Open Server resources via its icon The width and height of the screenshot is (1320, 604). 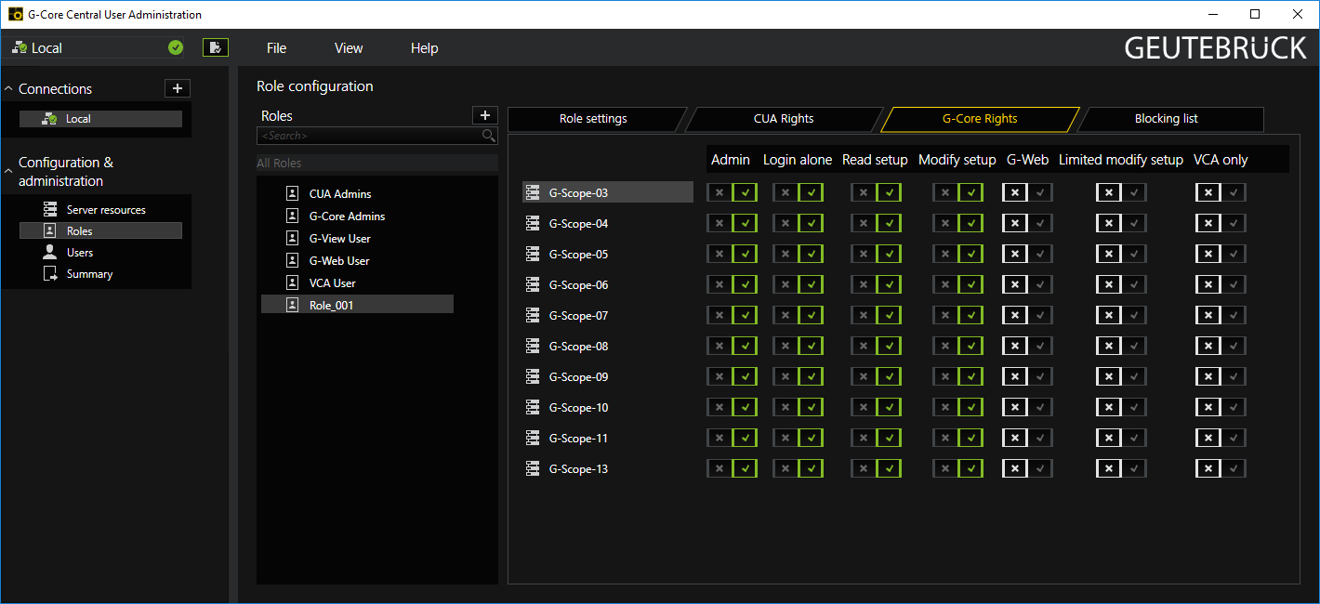coord(50,210)
